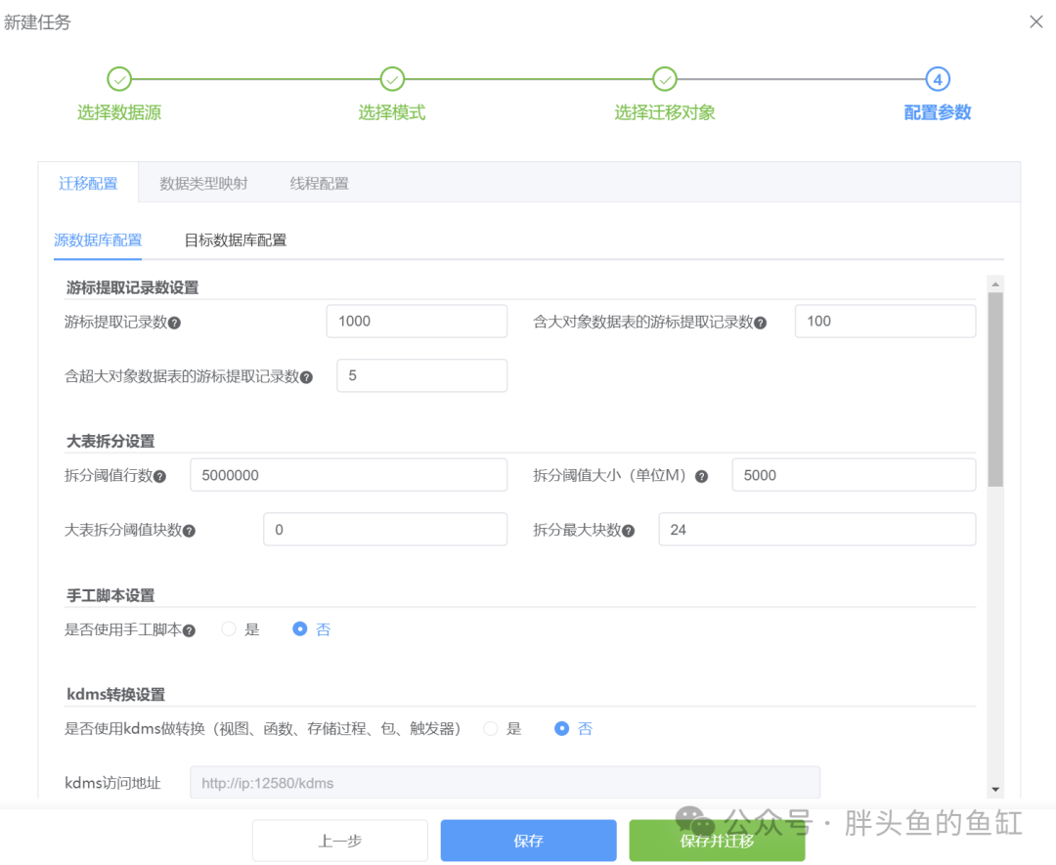Click help icon next to 含超大对象数据表的游标提取记录数

pos(307,377)
